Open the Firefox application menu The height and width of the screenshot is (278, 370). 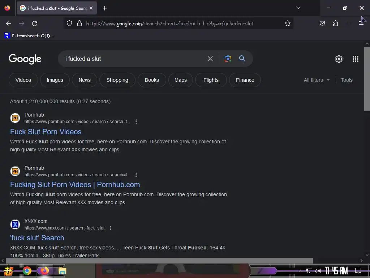point(361,23)
